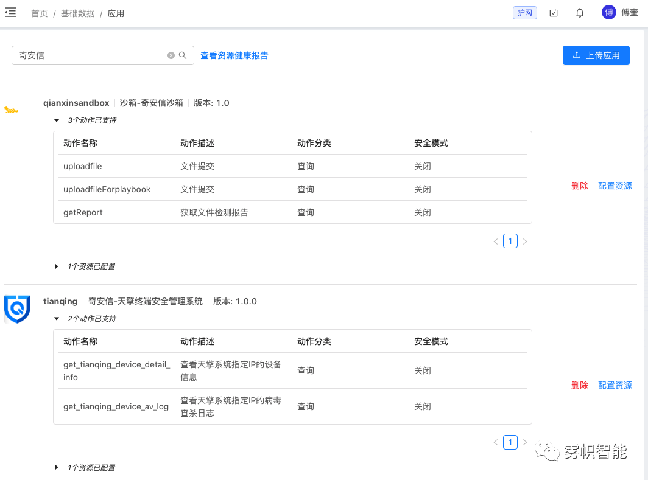Image resolution: width=648 pixels, height=480 pixels.
Task: Select page 1 in tianqing pagination
Action: point(510,442)
